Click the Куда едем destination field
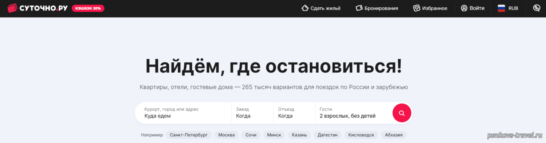This screenshot has width=546, height=143. point(183,113)
